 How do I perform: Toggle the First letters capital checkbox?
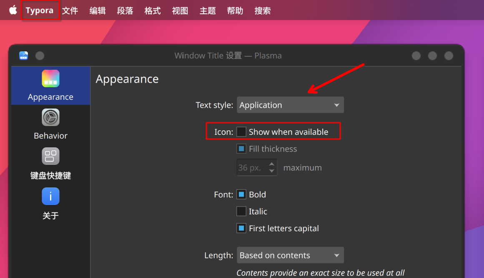[x=241, y=228]
